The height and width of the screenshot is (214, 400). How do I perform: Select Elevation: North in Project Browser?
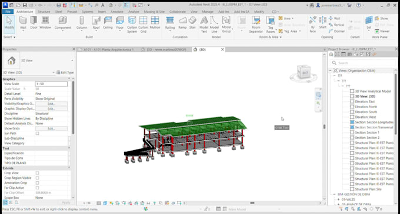pos(366,107)
